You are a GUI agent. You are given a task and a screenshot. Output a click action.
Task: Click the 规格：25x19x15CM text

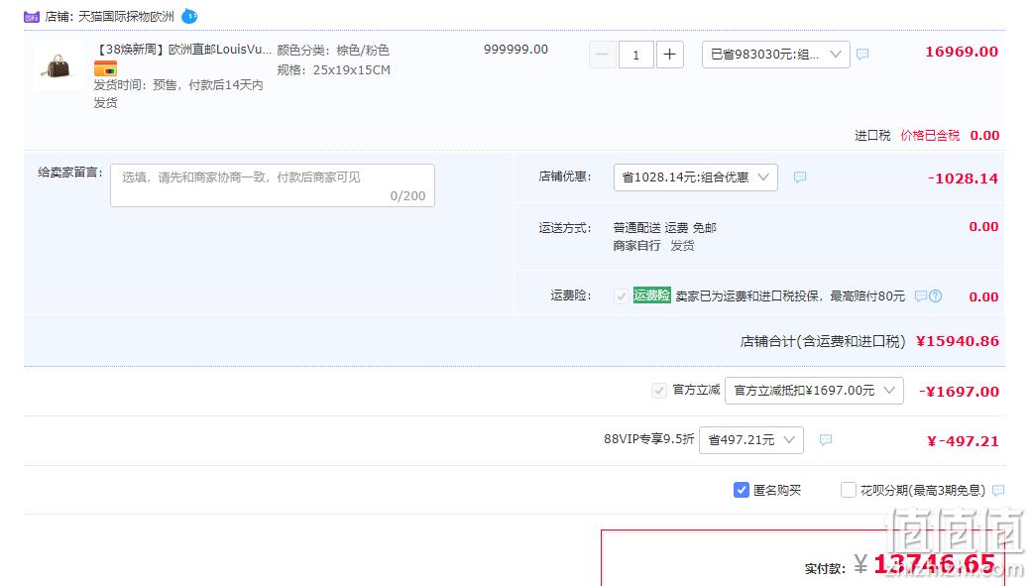pyautogui.click(x=333, y=69)
